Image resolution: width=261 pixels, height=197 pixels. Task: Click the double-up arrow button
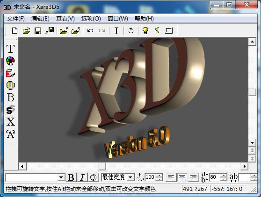(252, 150)
